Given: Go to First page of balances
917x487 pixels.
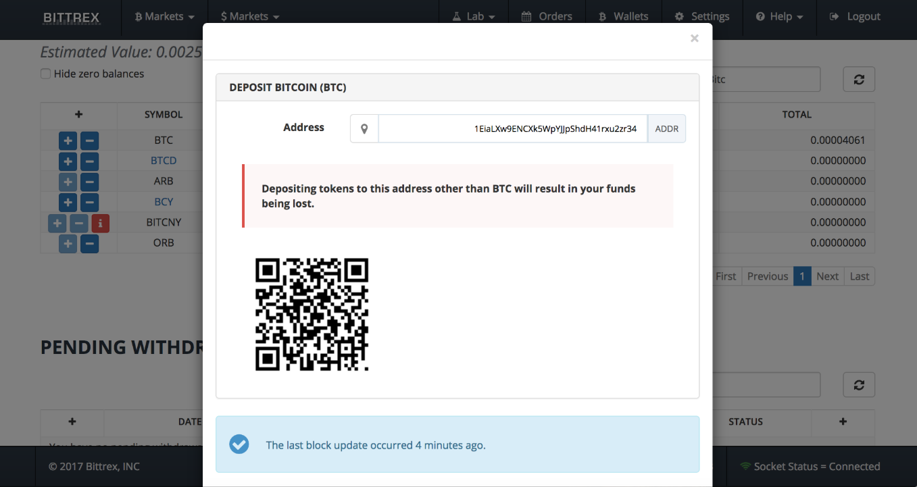Looking at the screenshot, I should 726,276.
